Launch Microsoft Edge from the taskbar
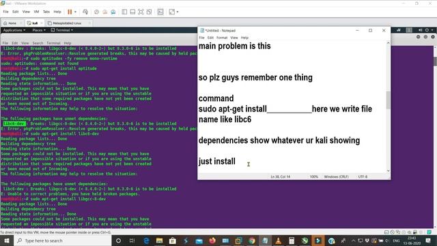Image resolution: width=437 pixels, height=246 pixels. pos(146,241)
